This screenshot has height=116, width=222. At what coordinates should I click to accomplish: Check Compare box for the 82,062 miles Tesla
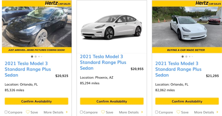coord(157,112)
